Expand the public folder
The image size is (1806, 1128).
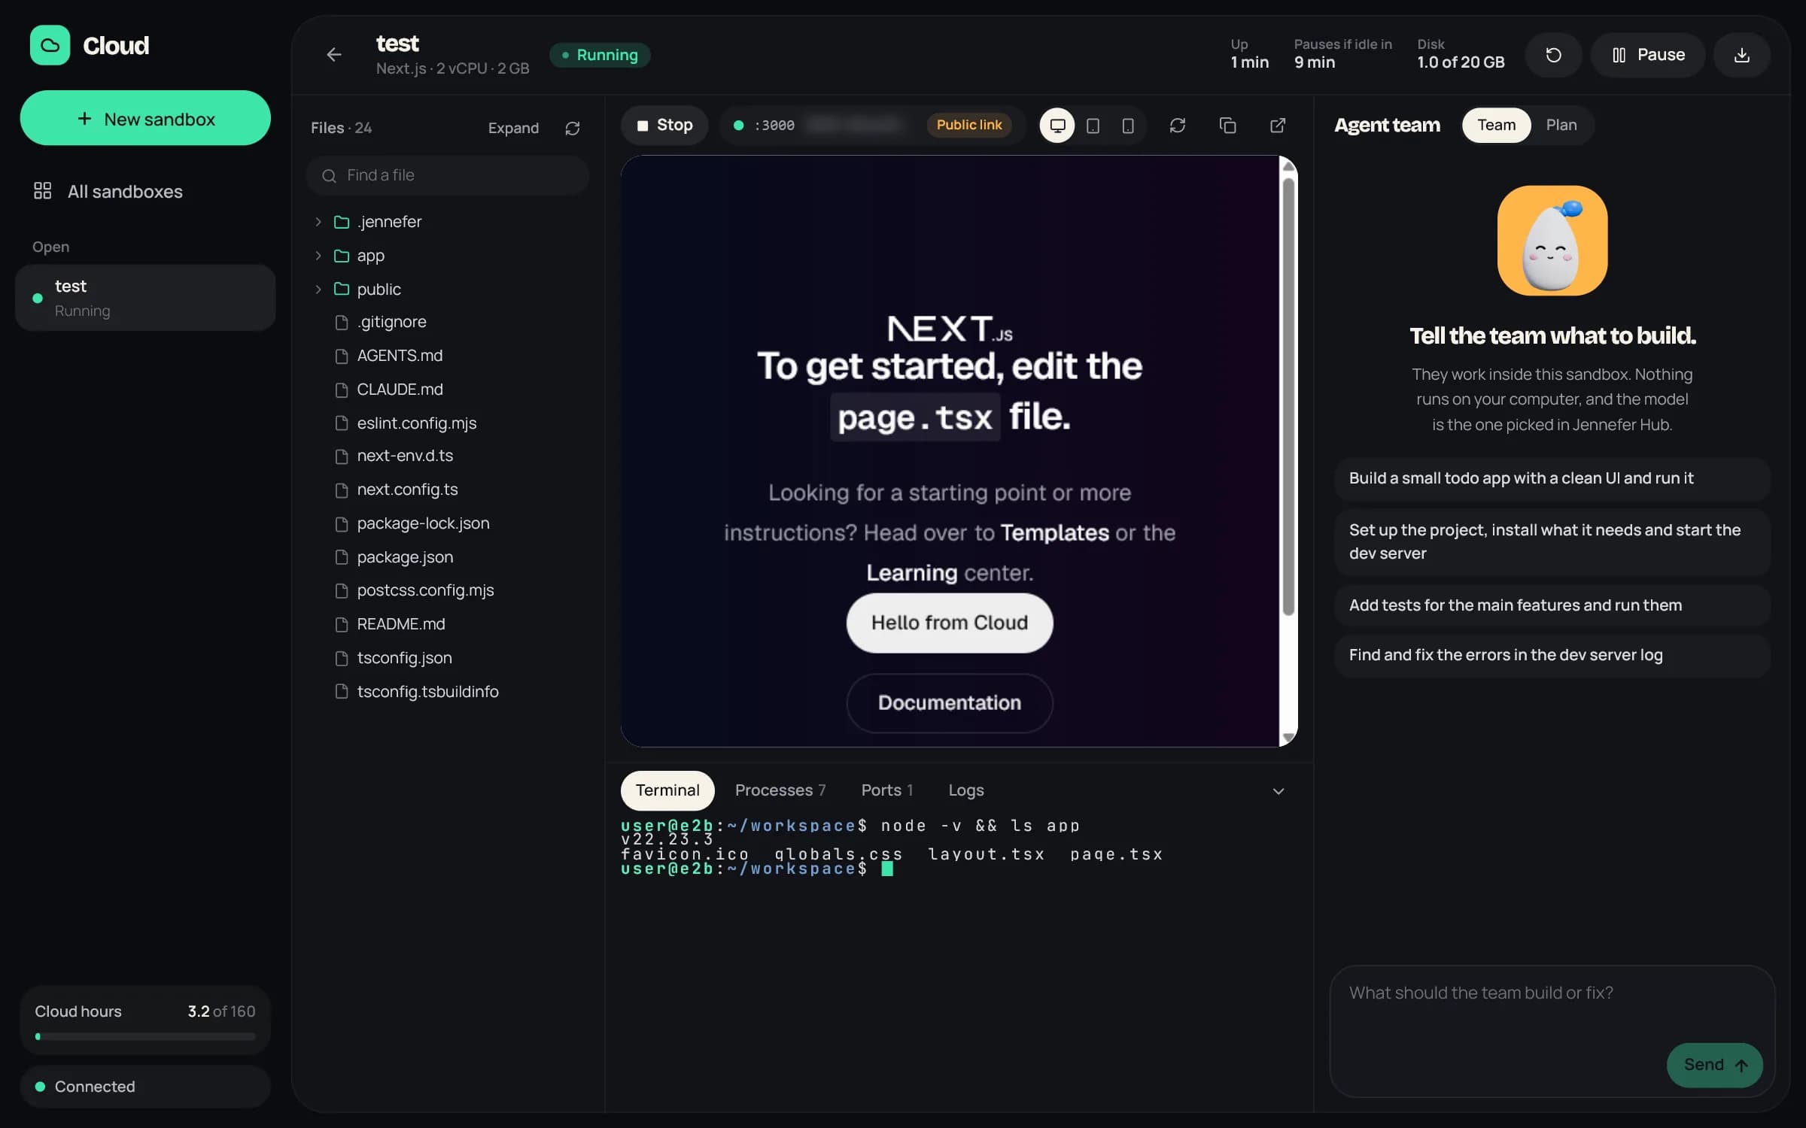pyautogui.click(x=318, y=289)
